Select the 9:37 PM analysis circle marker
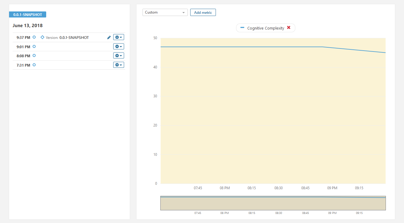The width and height of the screenshot is (404, 223). pyautogui.click(x=34, y=37)
